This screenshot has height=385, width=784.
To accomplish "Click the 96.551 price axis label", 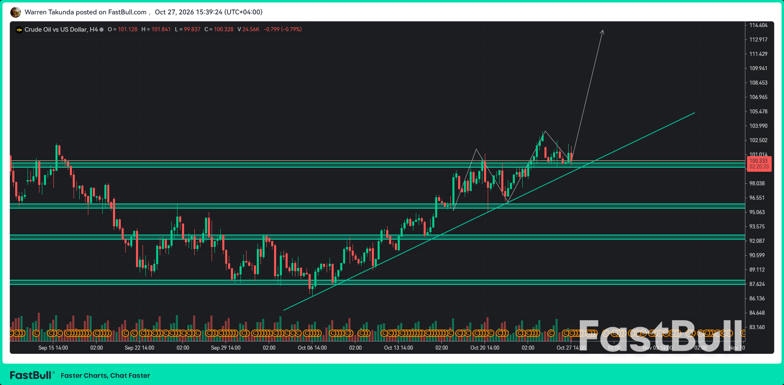I will (x=757, y=198).
